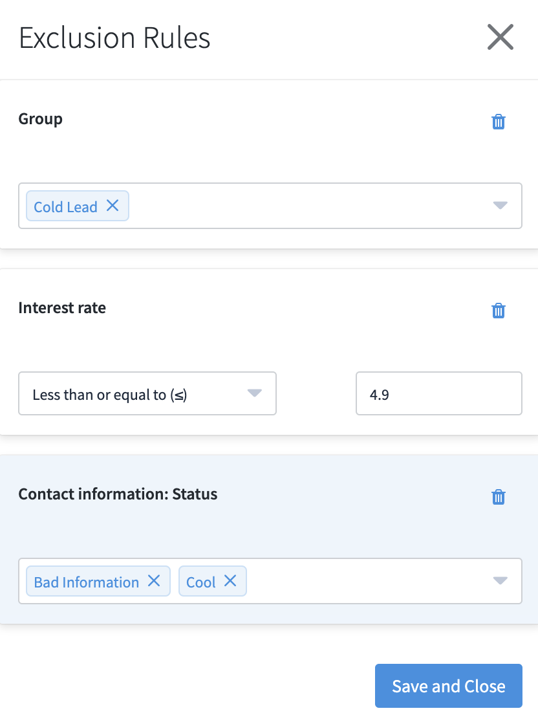Click the Exclusion Rules title

[114, 38]
